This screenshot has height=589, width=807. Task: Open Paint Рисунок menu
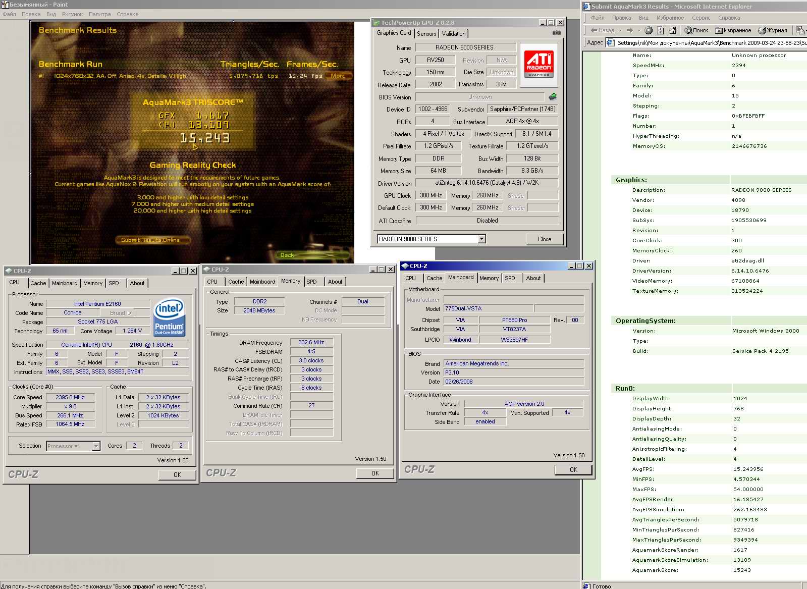coord(72,14)
